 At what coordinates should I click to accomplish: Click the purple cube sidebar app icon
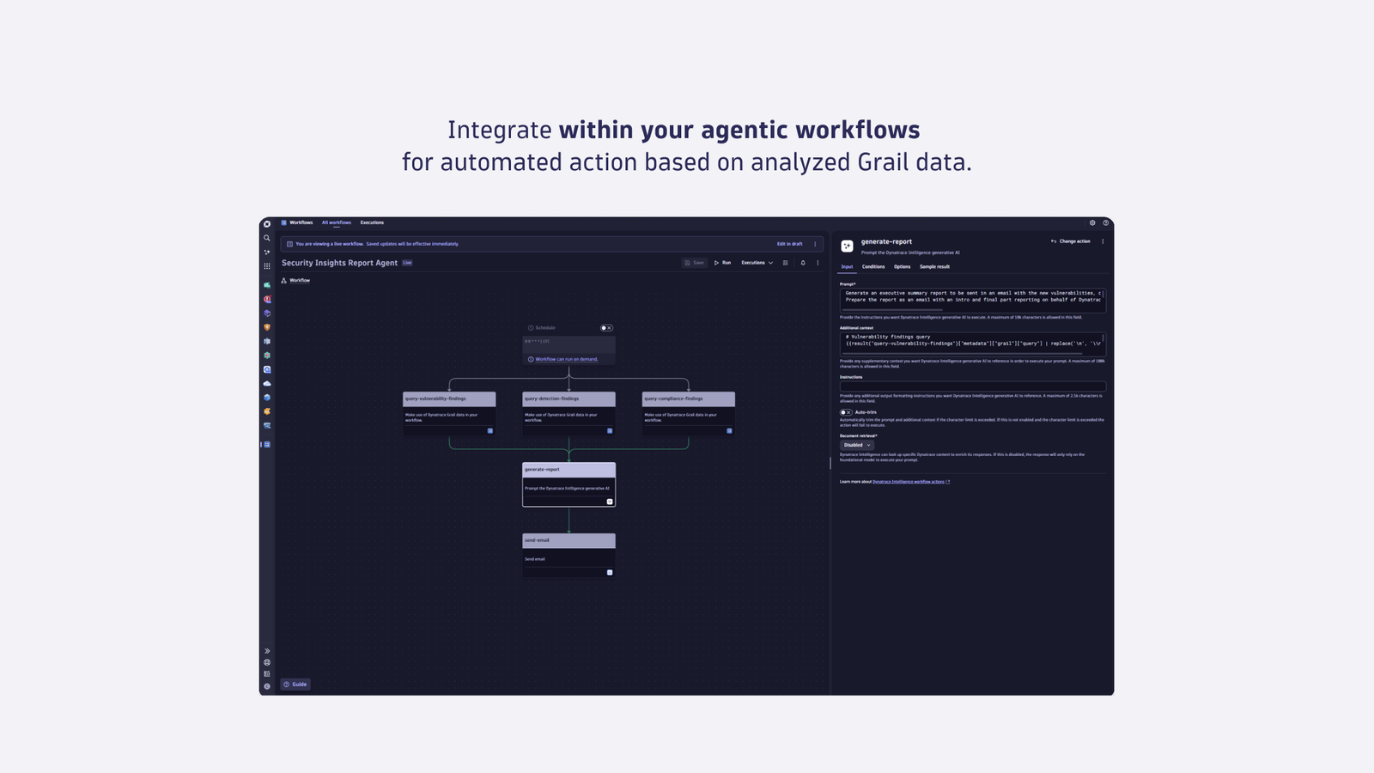tap(267, 313)
